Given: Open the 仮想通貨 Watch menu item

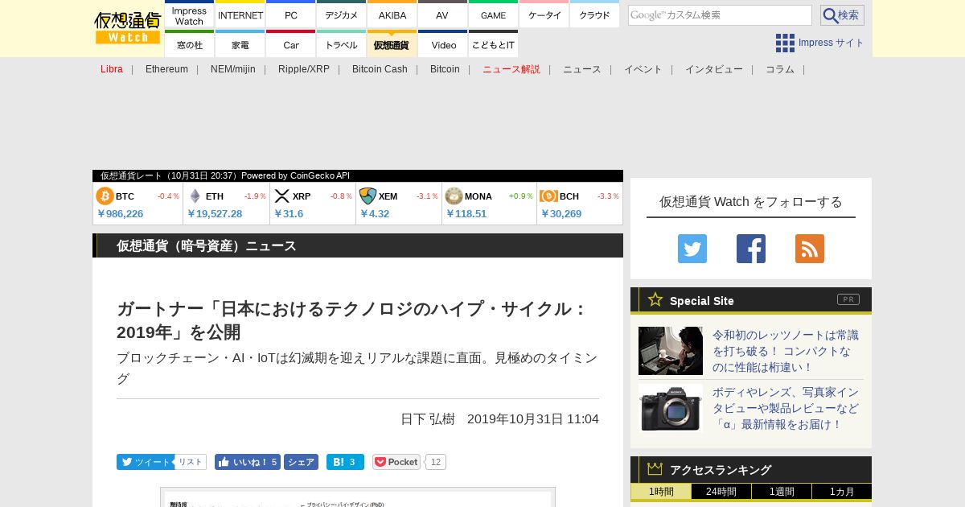Looking at the screenshot, I should click(392, 44).
